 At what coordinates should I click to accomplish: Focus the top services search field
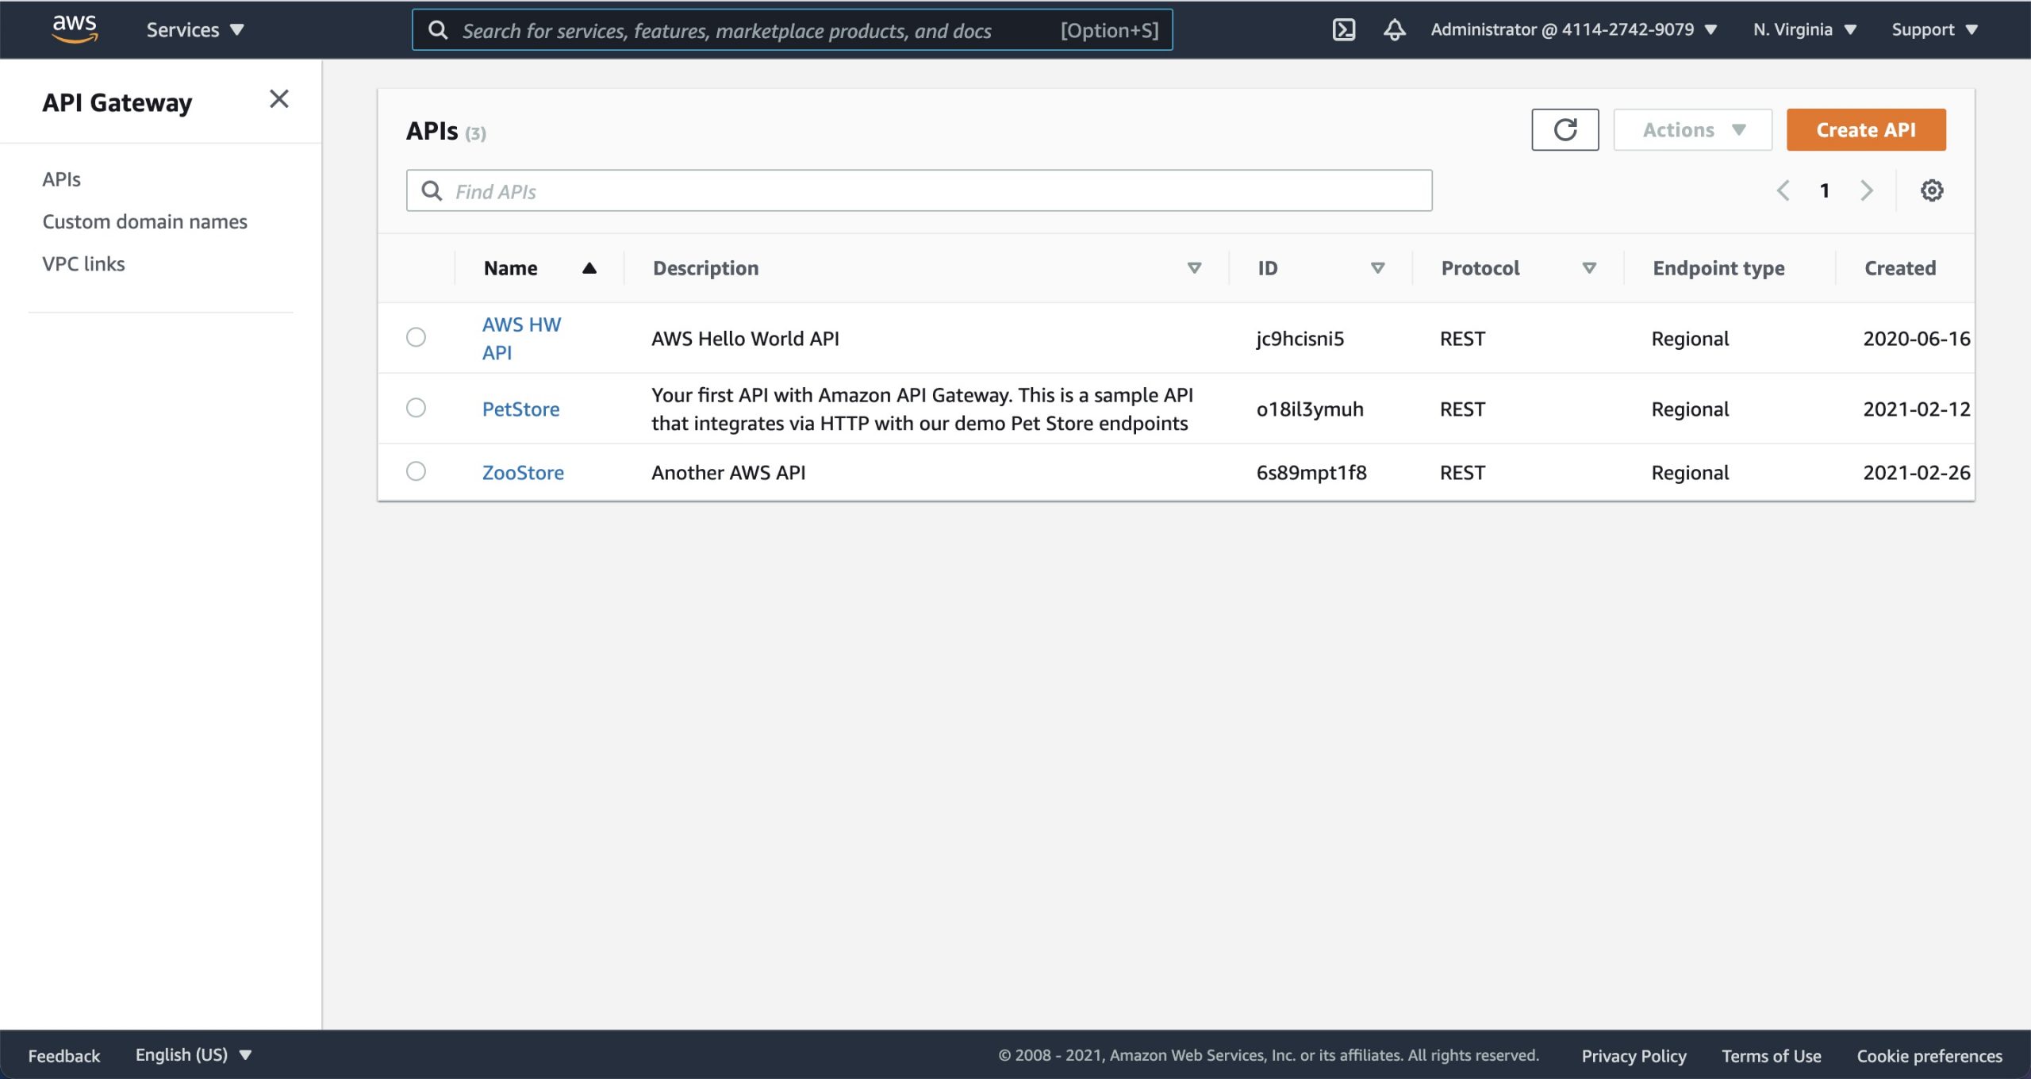pyautogui.click(x=792, y=30)
